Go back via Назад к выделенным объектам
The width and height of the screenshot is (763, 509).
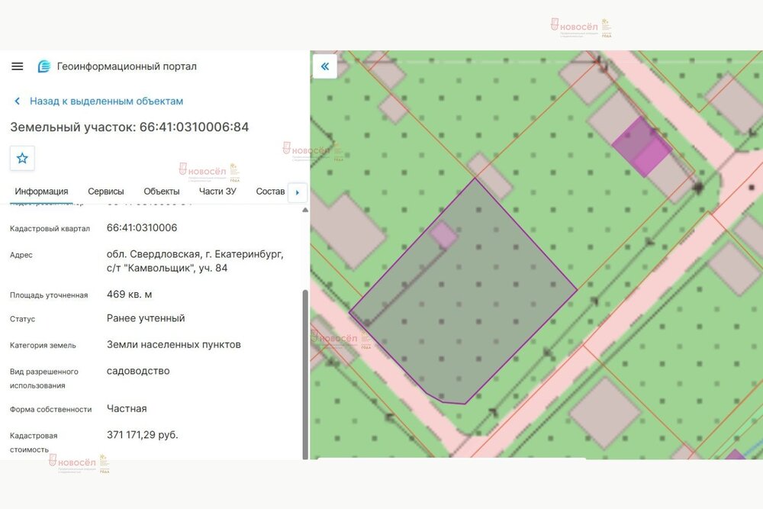pos(107,101)
